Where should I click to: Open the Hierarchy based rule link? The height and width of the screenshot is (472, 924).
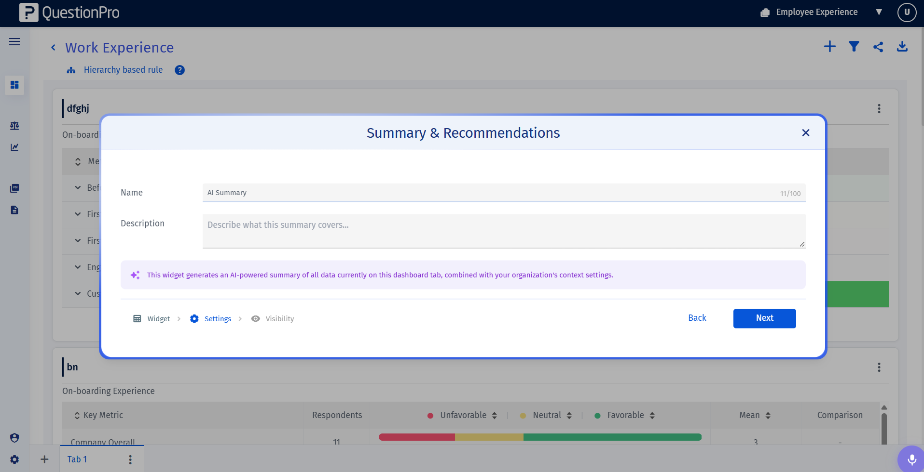[123, 70]
